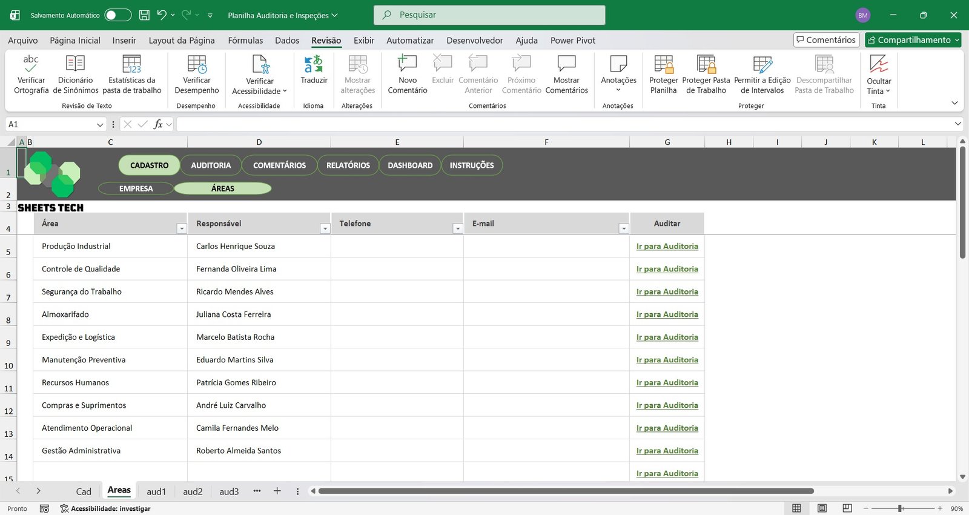This screenshot has height=515, width=969.
Task: Select the aud1 sheet tab
Action: pos(156,491)
